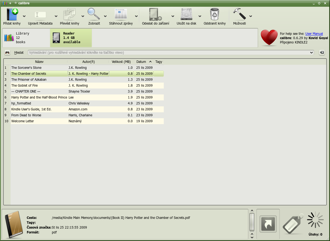
Task: Click the Přidat knihy add books icon
Action: pyautogui.click(x=12, y=14)
